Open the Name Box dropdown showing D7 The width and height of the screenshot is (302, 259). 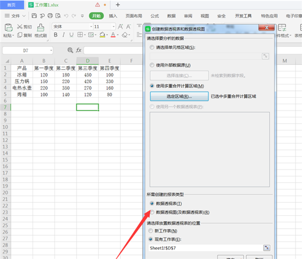pyautogui.click(x=51, y=51)
